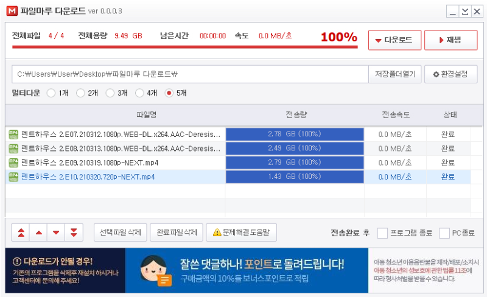Click the MP4 icon of the E08 file

pyautogui.click(x=13, y=148)
